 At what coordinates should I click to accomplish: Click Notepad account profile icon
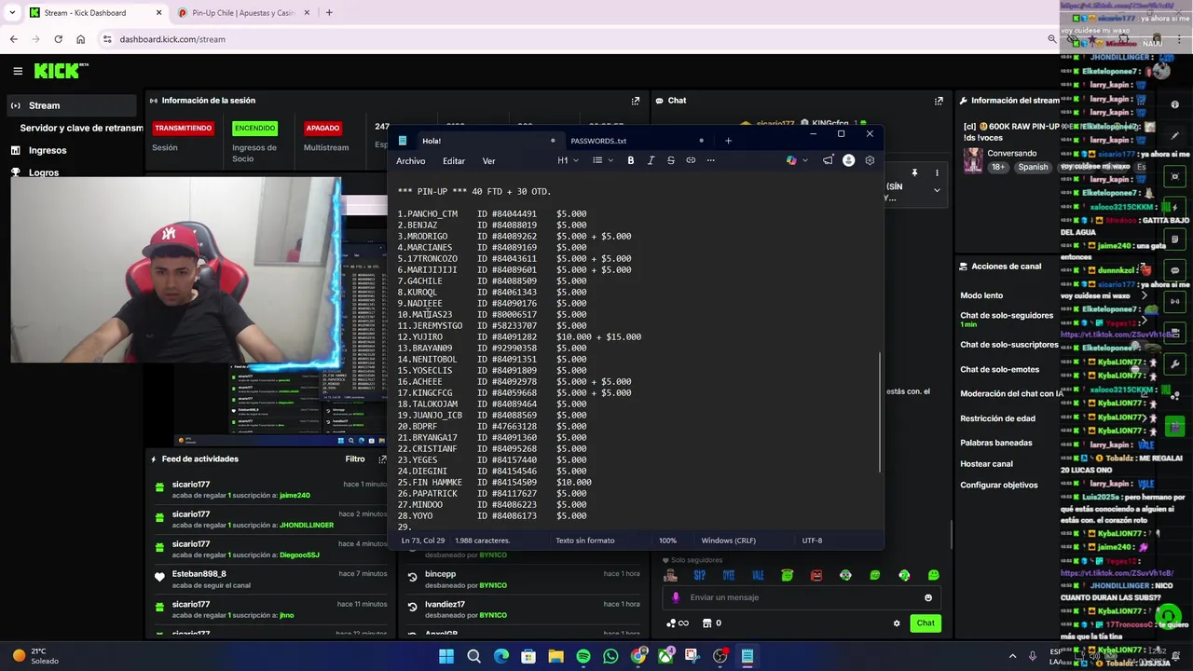tap(848, 160)
